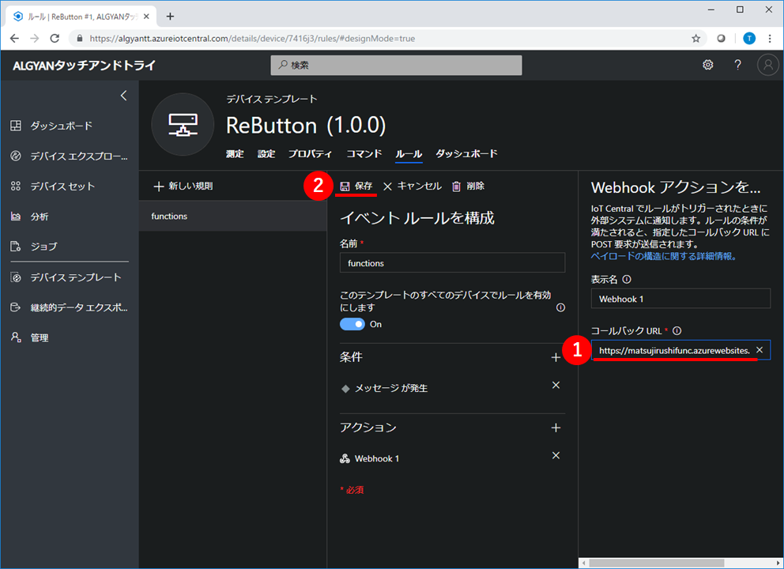The height and width of the screenshot is (569, 784).
Task: Clear the callback URL with X
Action: point(759,350)
